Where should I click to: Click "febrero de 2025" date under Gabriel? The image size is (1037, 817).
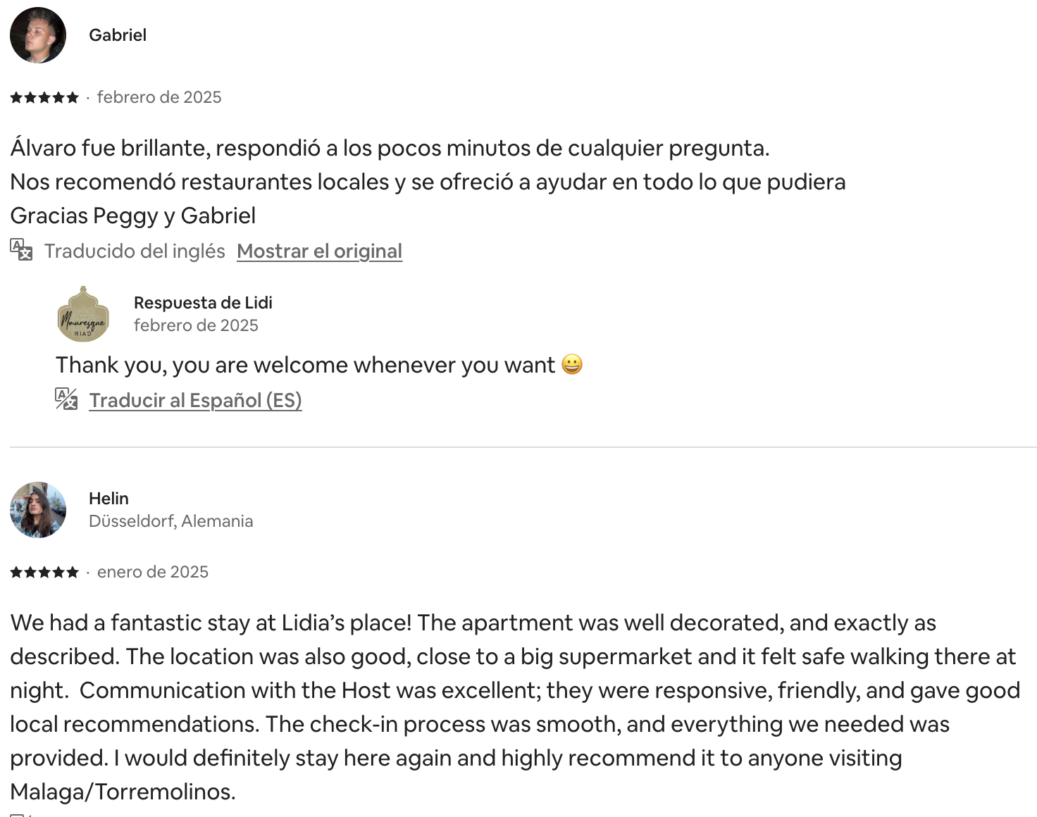click(159, 97)
